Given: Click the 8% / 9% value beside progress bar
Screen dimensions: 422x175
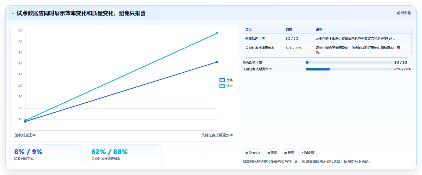Looking at the screenshot, I should coord(401,63).
